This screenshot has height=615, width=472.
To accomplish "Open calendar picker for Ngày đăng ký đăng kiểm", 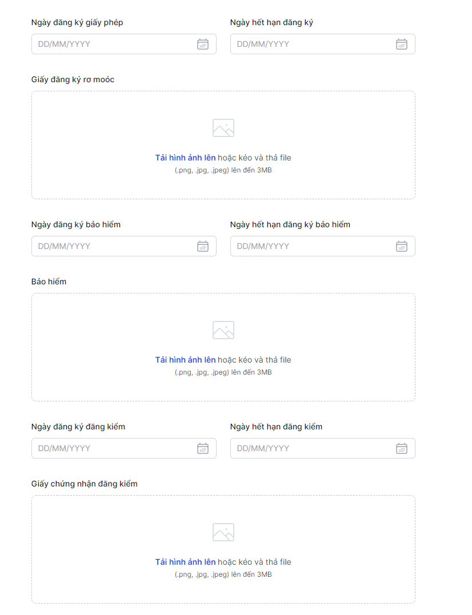I will tap(203, 448).
